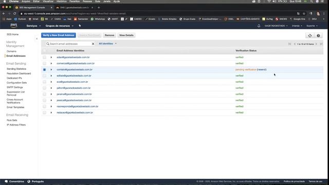Go back with Chrome's back arrow
The height and width of the screenshot is (185, 329).
point(4,14)
